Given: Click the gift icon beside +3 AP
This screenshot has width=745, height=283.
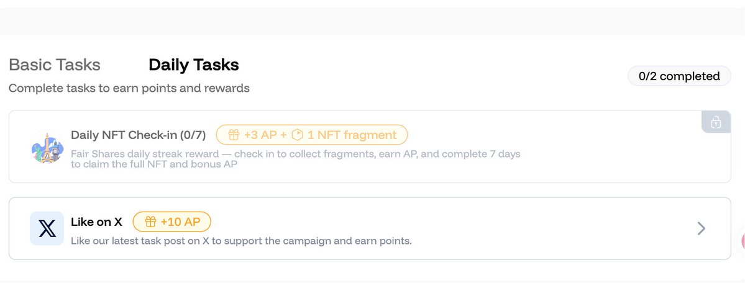Looking at the screenshot, I should [234, 135].
